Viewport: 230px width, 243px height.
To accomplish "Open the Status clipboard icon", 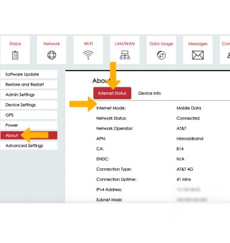I will 15,55.
